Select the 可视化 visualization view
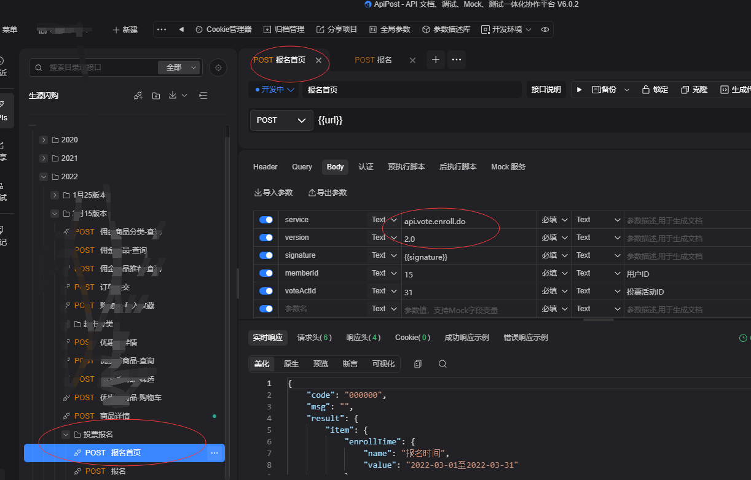This screenshot has height=480, width=751. [x=383, y=364]
